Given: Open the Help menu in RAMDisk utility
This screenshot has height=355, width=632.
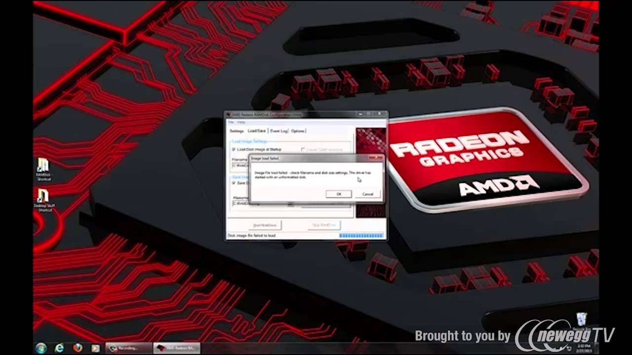Looking at the screenshot, I should click(x=241, y=122).
